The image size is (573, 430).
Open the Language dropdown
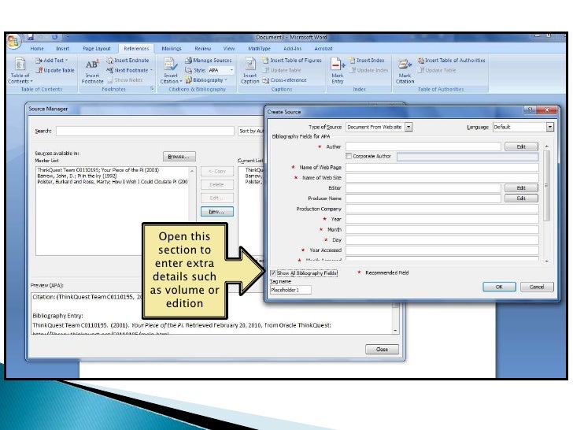point(550,127)
